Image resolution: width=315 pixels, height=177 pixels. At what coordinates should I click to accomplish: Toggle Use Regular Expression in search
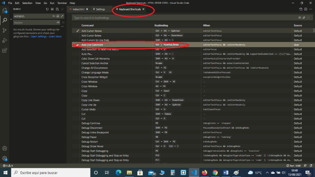62,16
